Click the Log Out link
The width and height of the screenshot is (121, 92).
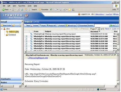109,14
